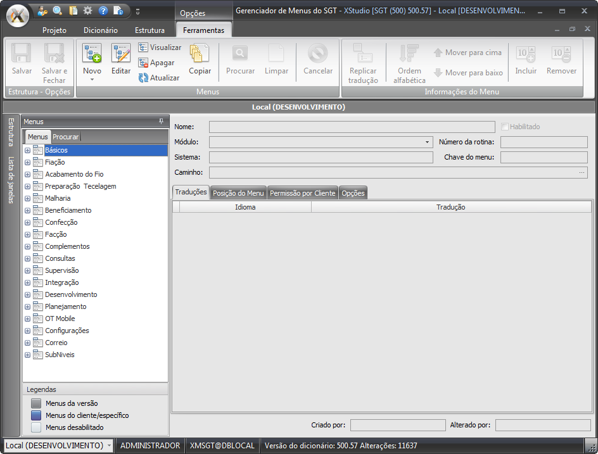Open quick access toolbar customize arrow
Screen dimensions: 598x454
tap(137, 12)
